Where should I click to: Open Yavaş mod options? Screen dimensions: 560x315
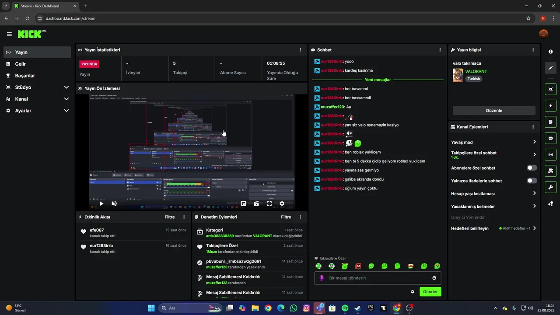494,142
